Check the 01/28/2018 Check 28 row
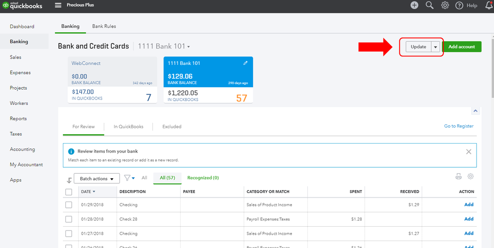Image resolution: width=494 pixels, height=248 pixels. [69, 219]
